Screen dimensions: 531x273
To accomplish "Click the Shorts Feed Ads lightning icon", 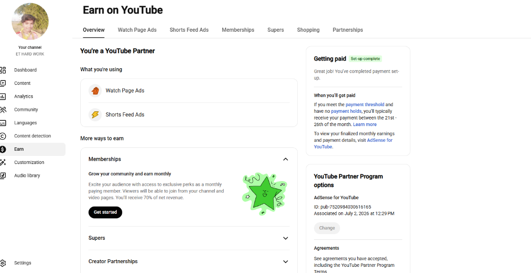I will [x=95, y=115].
